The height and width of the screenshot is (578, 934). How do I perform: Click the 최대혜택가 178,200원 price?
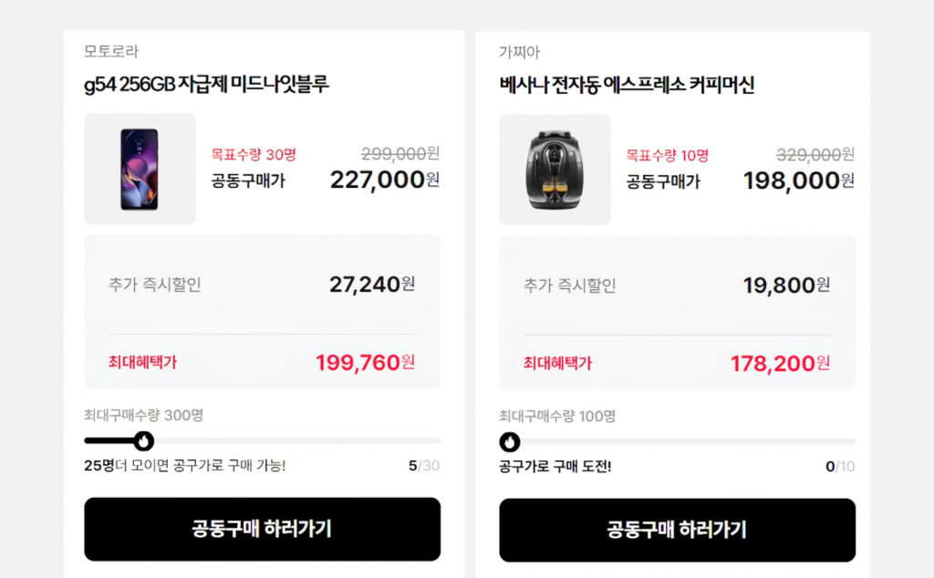[779, 362]
